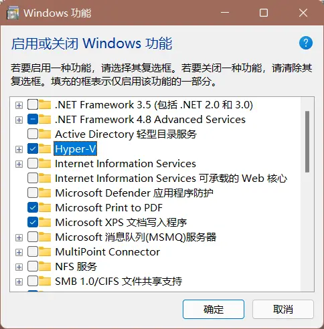Viewport: 324px width, 329px height.
Task: Click the Microsoft Defender 应用程序防护 folder icon
Action: (45, 193)
